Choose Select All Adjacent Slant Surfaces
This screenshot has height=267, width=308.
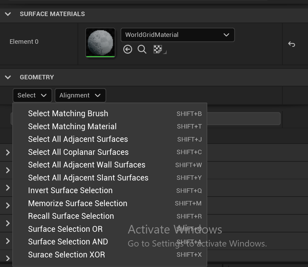point(88,178)
